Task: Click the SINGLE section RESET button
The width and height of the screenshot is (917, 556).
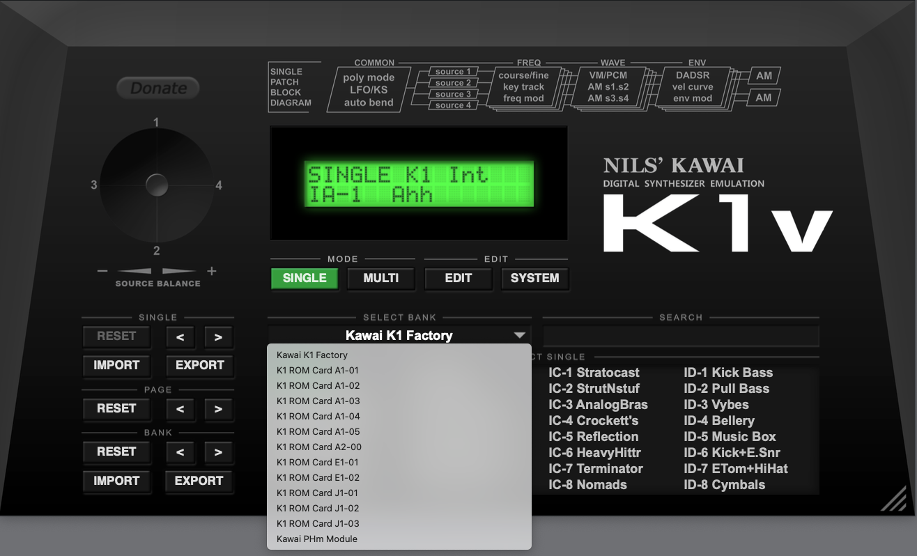Action: [116, 337]
